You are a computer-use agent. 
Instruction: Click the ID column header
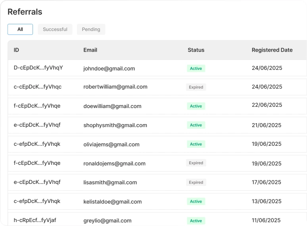16,50
